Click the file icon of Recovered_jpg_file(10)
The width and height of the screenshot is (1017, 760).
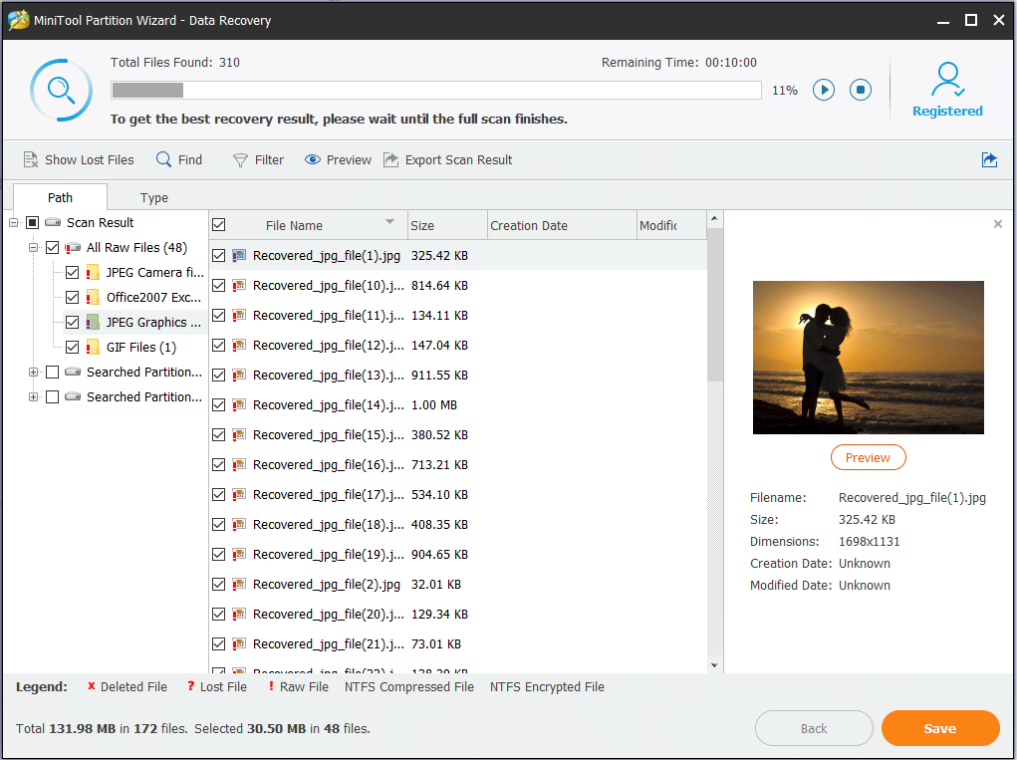[x=239, y=285]
